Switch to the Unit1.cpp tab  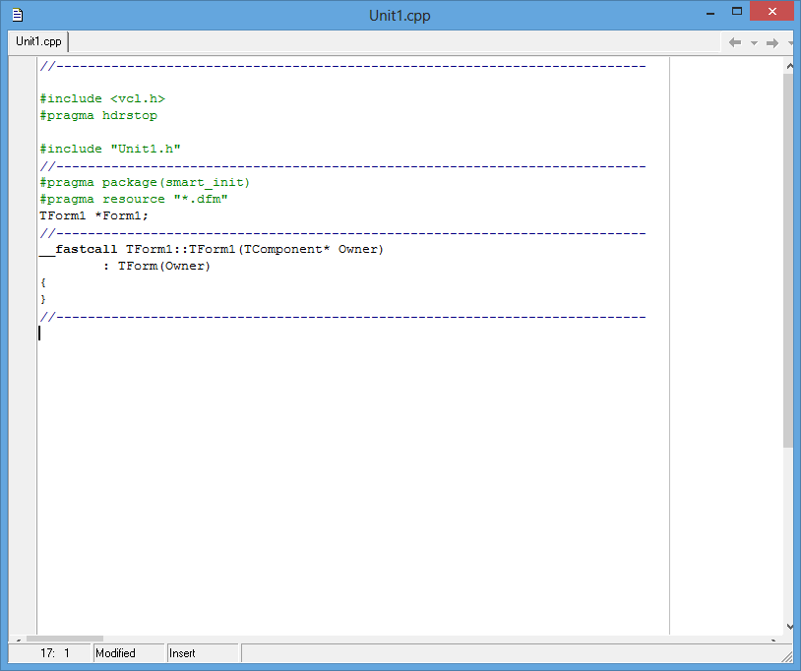[38, 41]
